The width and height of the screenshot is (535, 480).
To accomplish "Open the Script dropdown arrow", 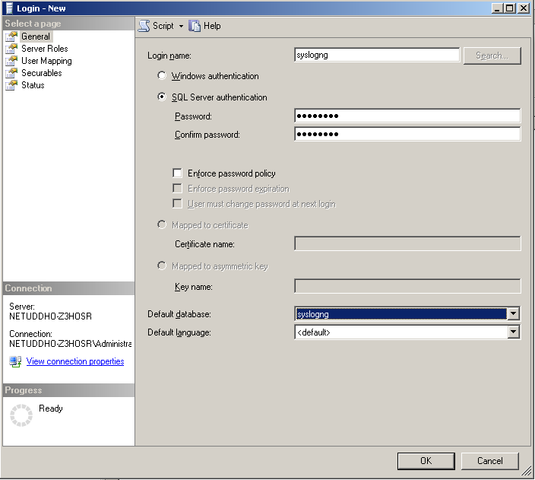I will point(181,26).
